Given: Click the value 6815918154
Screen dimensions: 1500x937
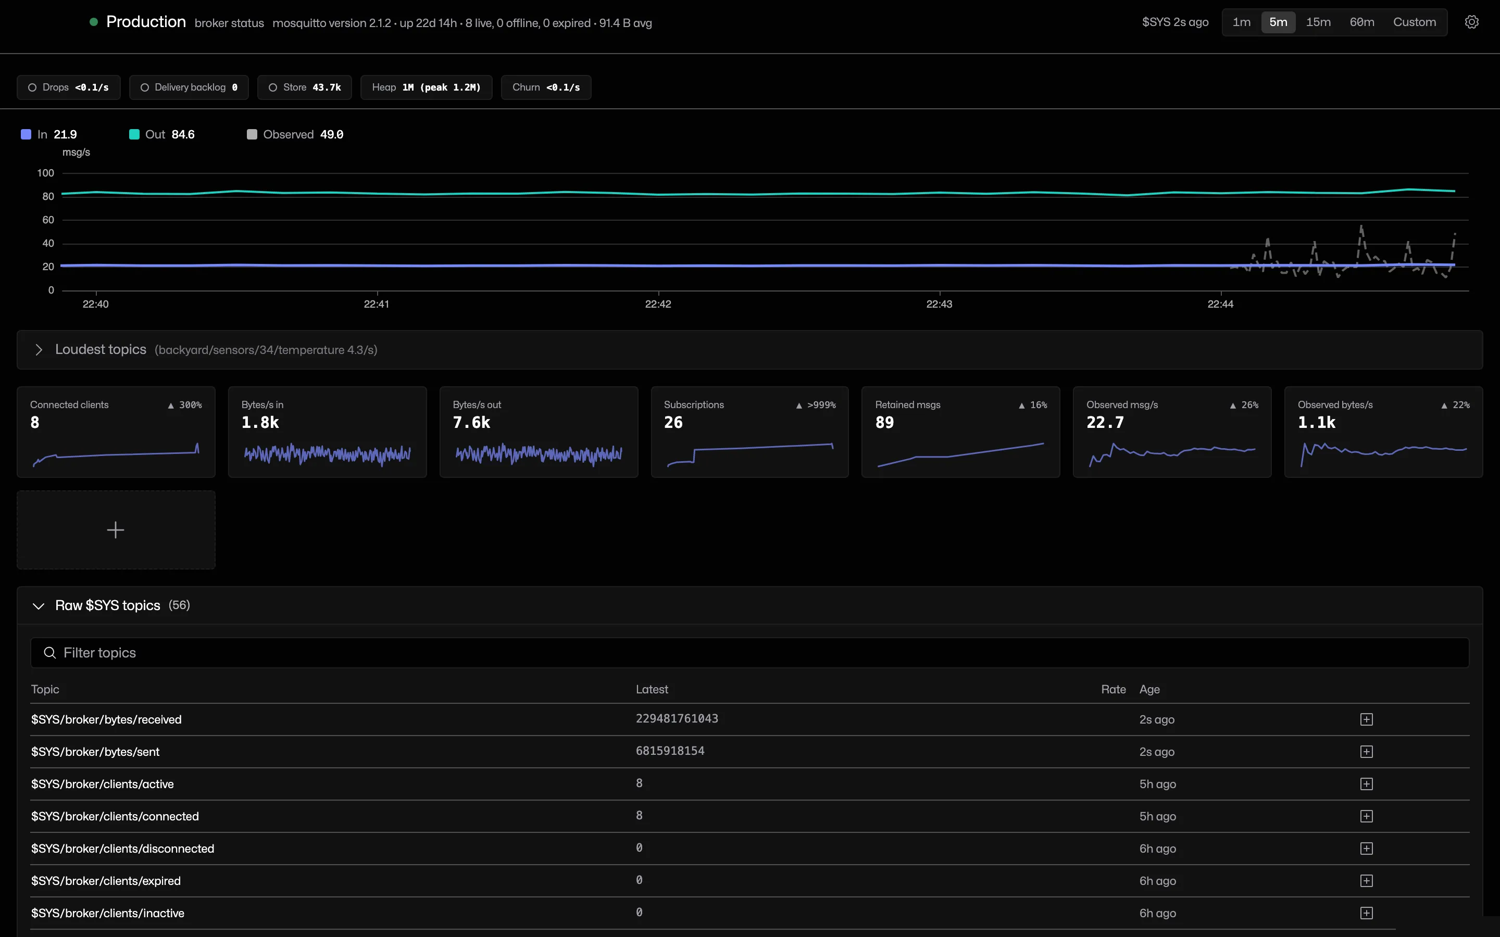Looking at the screenshot, I should point(670,751).
